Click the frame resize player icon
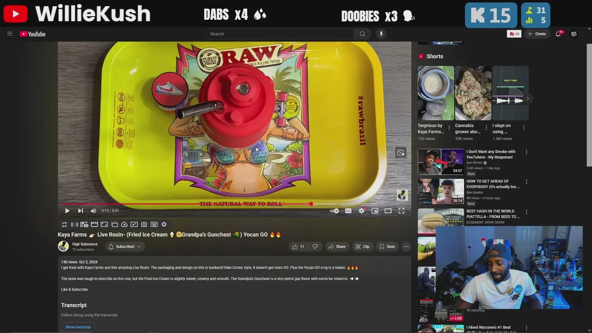This screenshot has height=333, width=592. (x=104, y=224)
